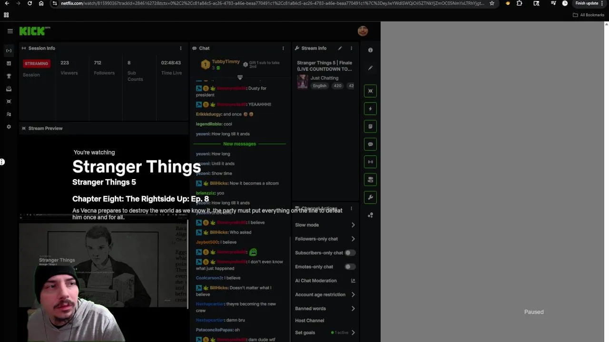Viewport: 609px width, 342px height.
Task: Expand Account age restriction settings
Action: pos(325,294)
